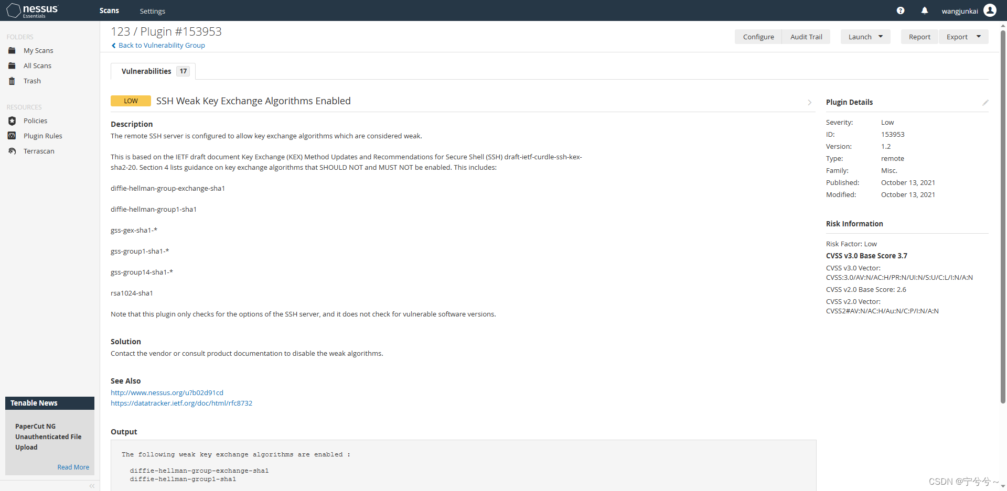The width and height of the screenshot is (1007, 491).
Task: Go to next vulnerability with right chevron
Action: tap(810, 103)
